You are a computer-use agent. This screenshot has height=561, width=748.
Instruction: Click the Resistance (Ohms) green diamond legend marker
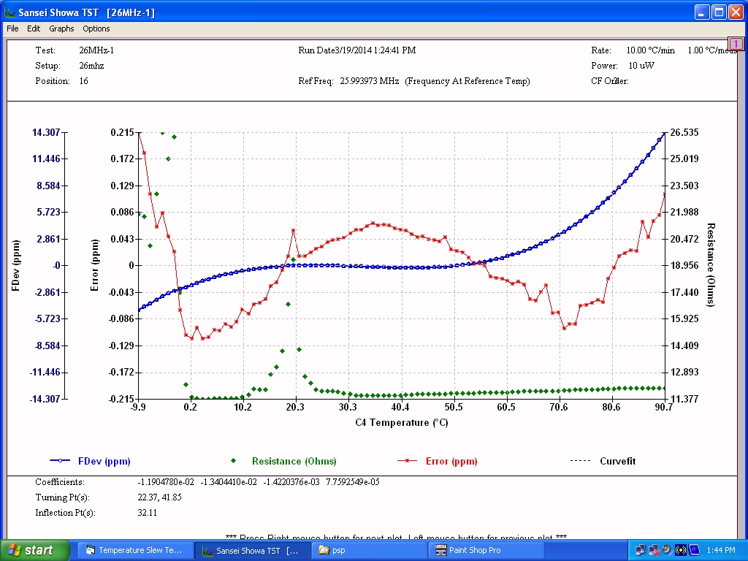click(234, 461)
